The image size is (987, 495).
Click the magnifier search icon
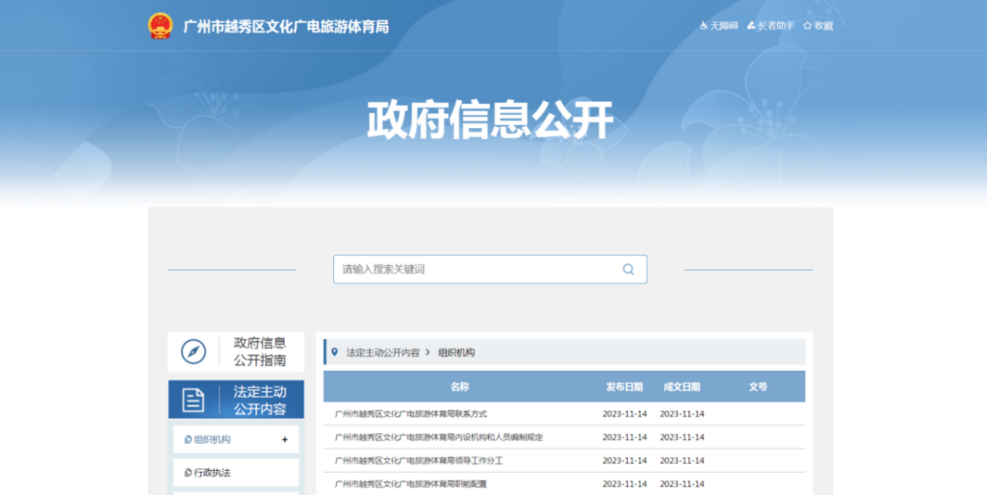point(628,269)
